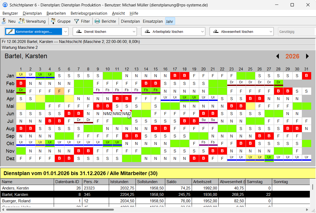Switch to the Einsatzplan view

pyautogui.click(x=153, y=21)
